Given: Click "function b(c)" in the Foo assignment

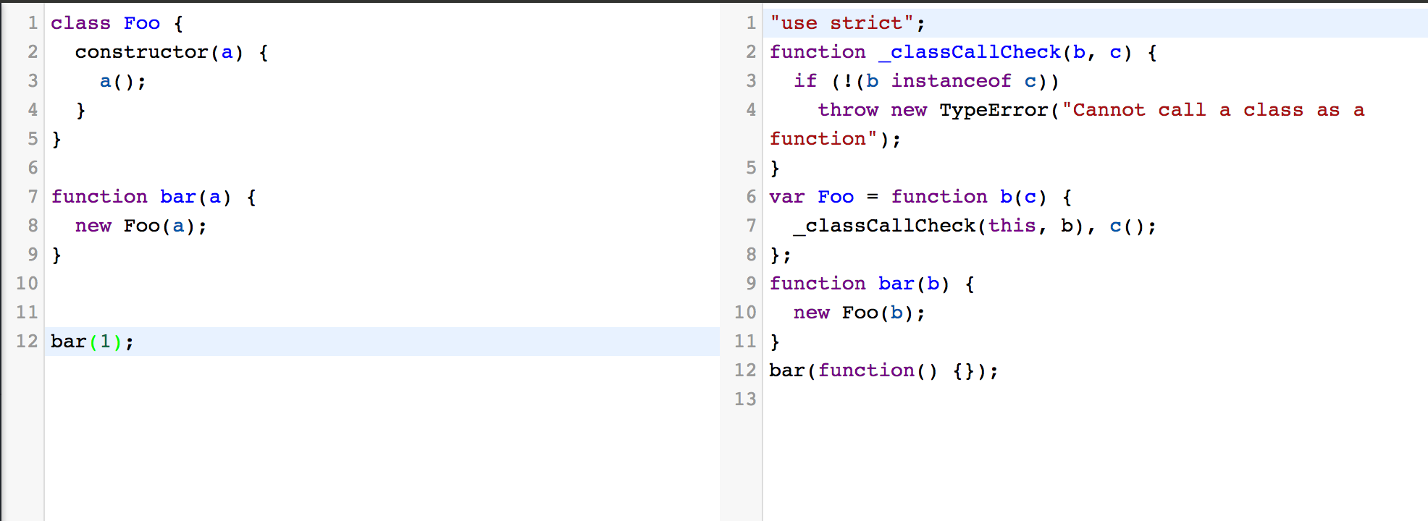Looking at the screenshot, I should [969, 197].
